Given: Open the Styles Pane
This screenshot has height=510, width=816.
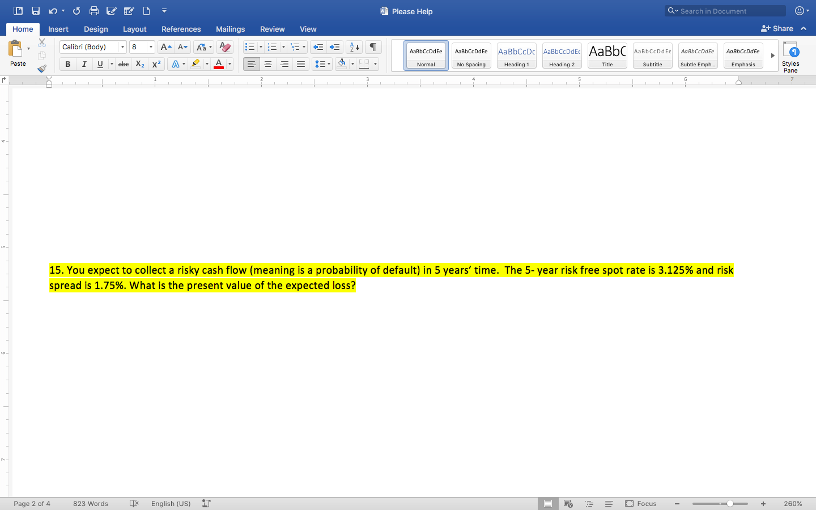Looking at the screenshot, I should click(790, 55).
